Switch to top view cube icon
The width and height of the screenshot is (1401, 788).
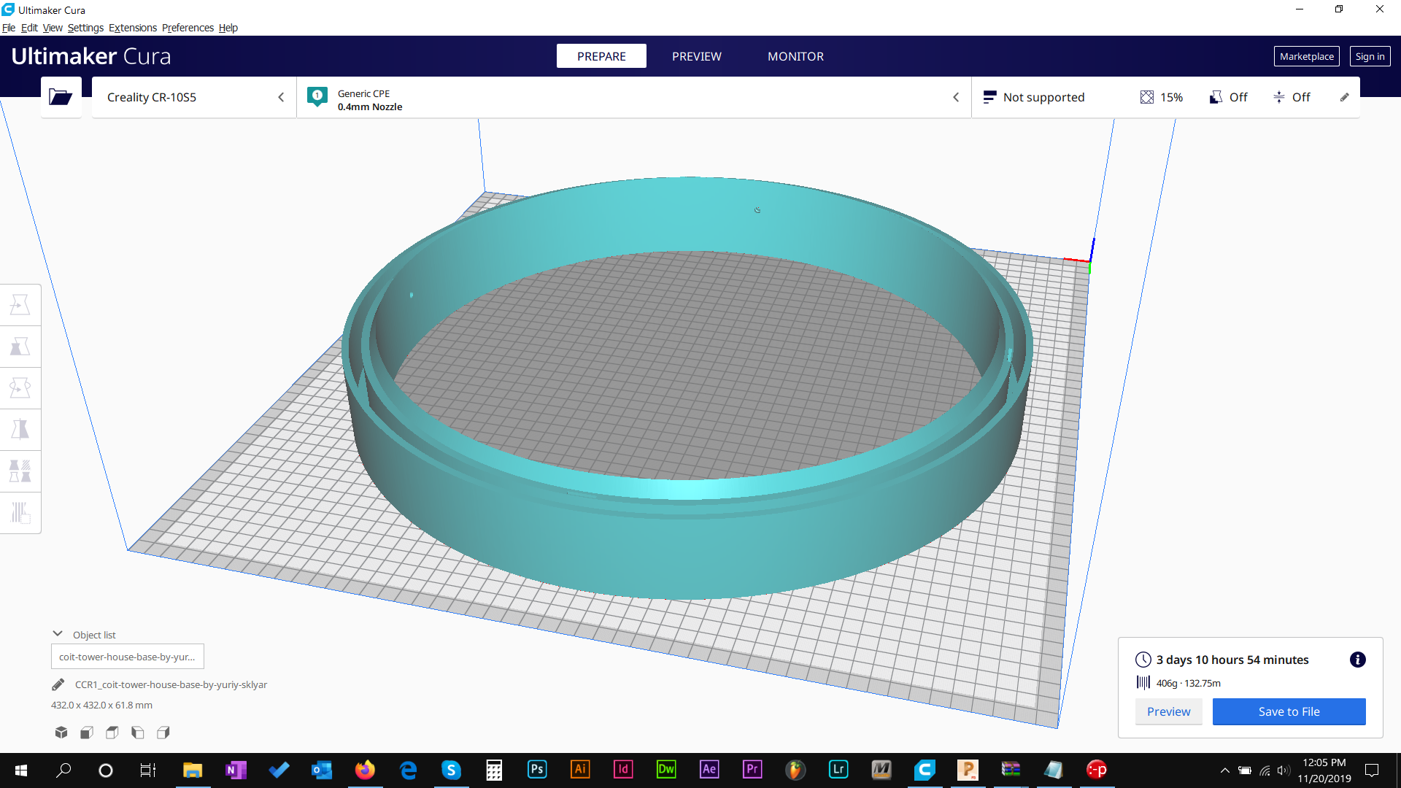tap(112, 732)
